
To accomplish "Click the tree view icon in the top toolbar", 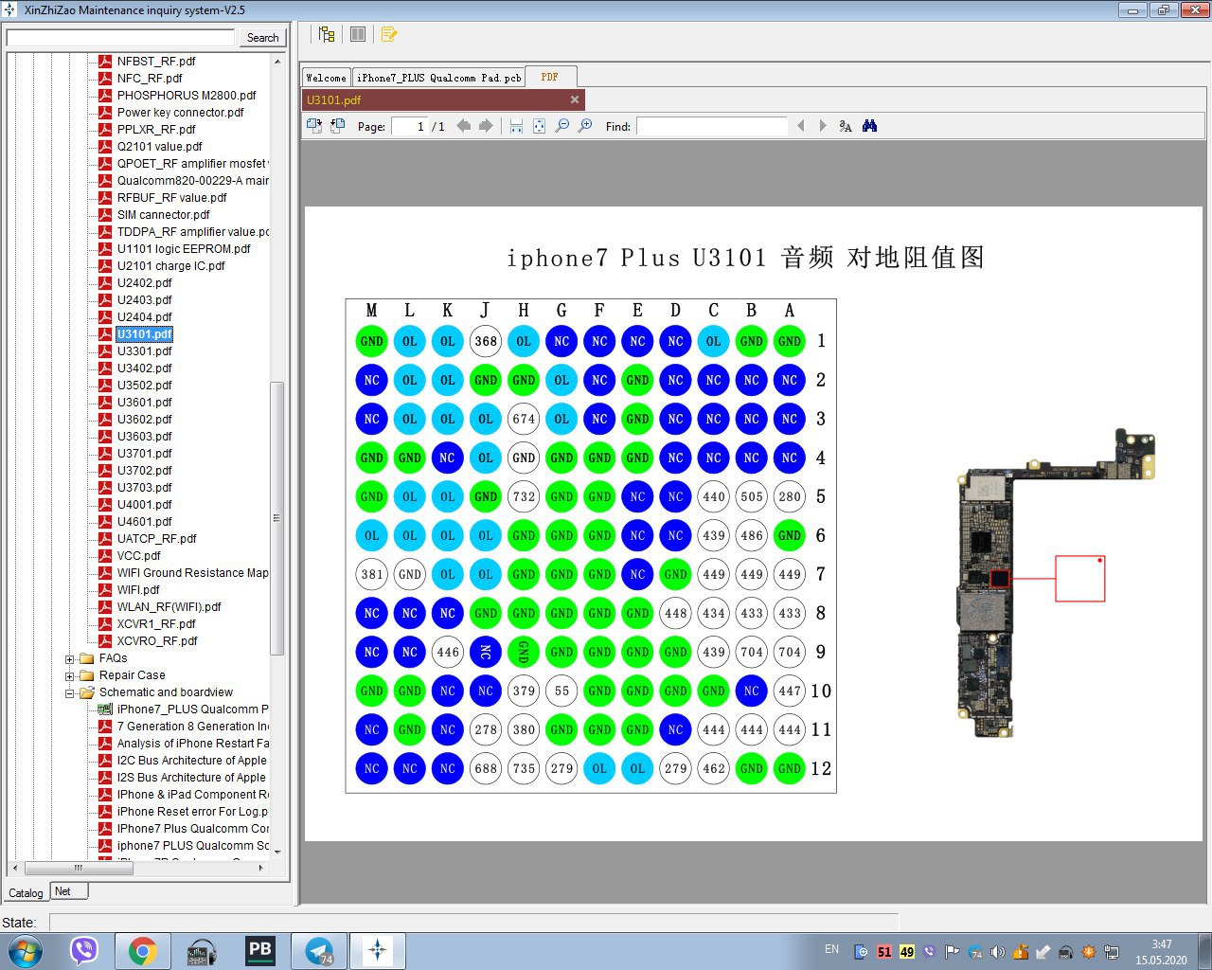I will [327, 34].
